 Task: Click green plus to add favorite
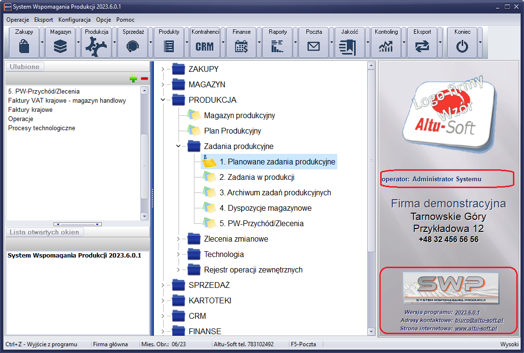tap(134, 79)
